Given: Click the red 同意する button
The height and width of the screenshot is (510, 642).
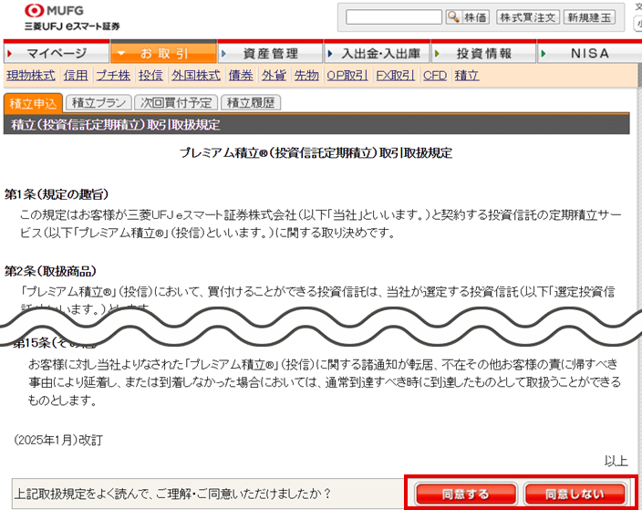Looking at the screenshot, I should tap(465, 494).
